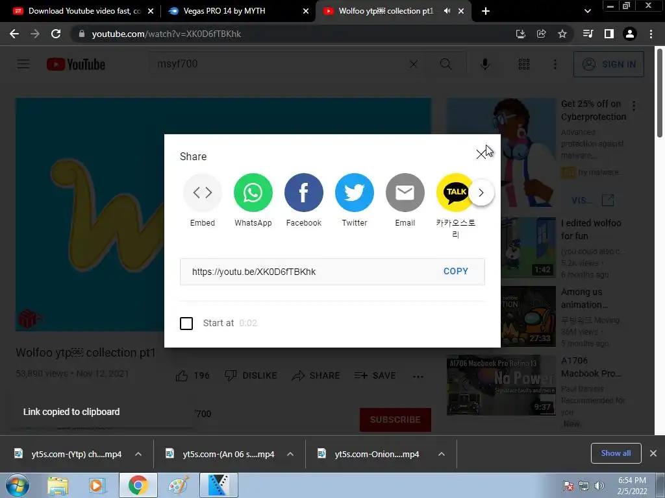Viewport: 665px width, 498px height.
Task: Open Chrome three-dot menu
Action: tap(651, 34)
